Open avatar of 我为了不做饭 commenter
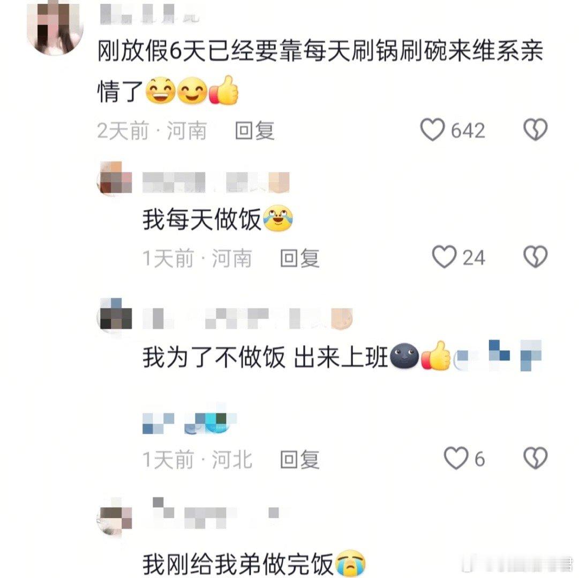Screen dimensions: 579x578 point(115,316)
